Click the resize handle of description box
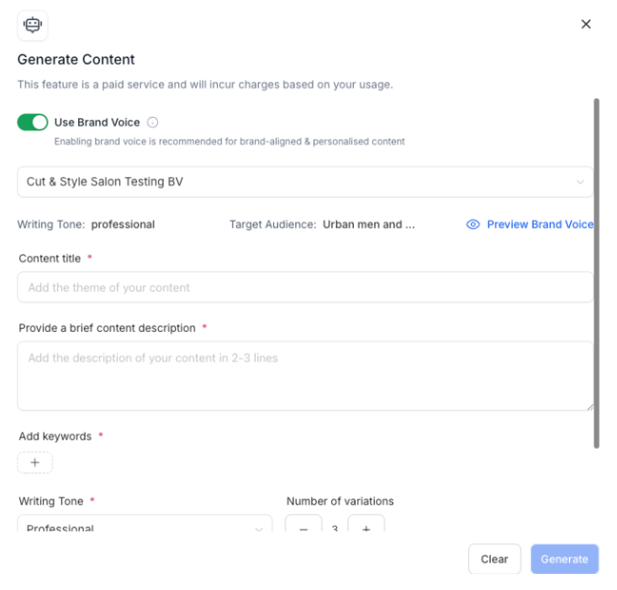The height and width of the screenshot is (590, 617). click(x=589, y=406)
